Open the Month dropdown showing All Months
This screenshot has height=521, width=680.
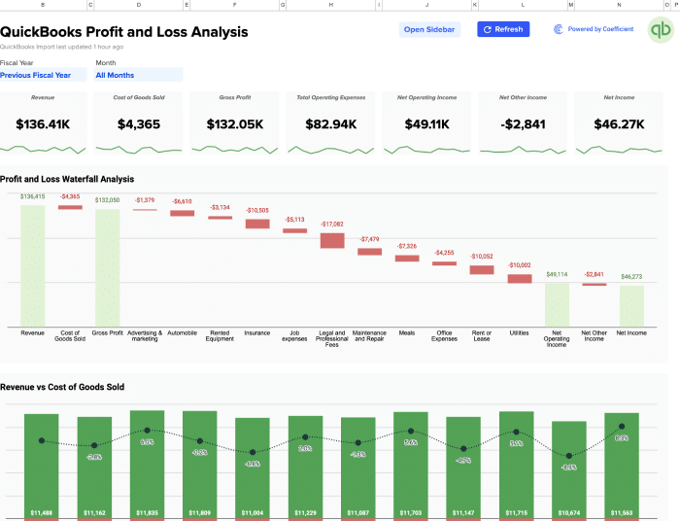138,75
